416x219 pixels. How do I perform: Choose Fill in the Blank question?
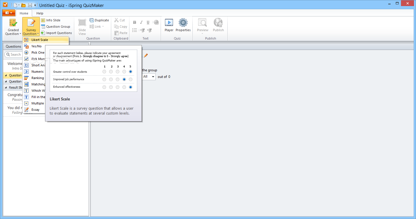click(x=34, y=97)
